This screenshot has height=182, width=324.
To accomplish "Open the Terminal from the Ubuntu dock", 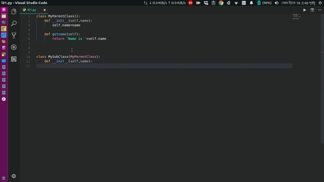I will (x=4, y=22).
